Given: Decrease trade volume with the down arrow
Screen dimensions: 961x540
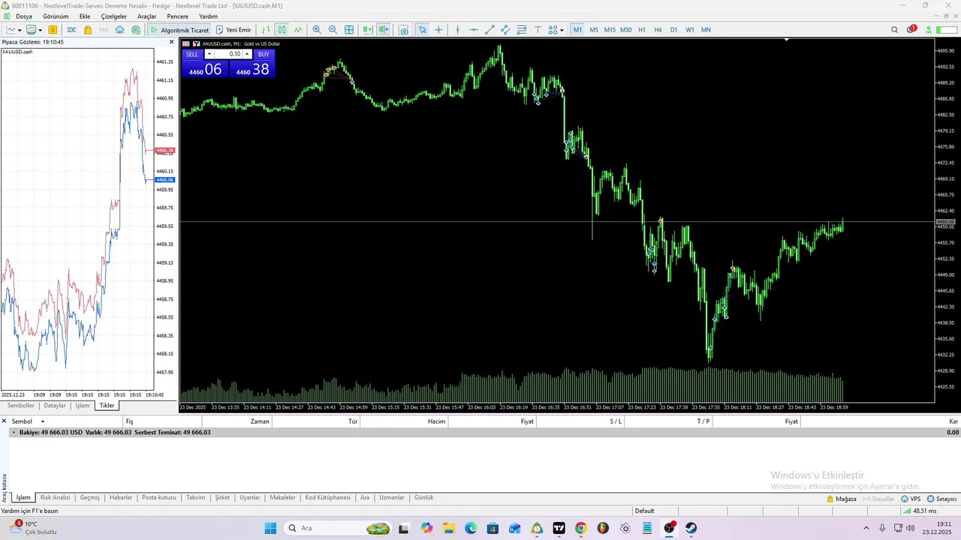Looking at the screenshot, I should (x=209, y=54).
